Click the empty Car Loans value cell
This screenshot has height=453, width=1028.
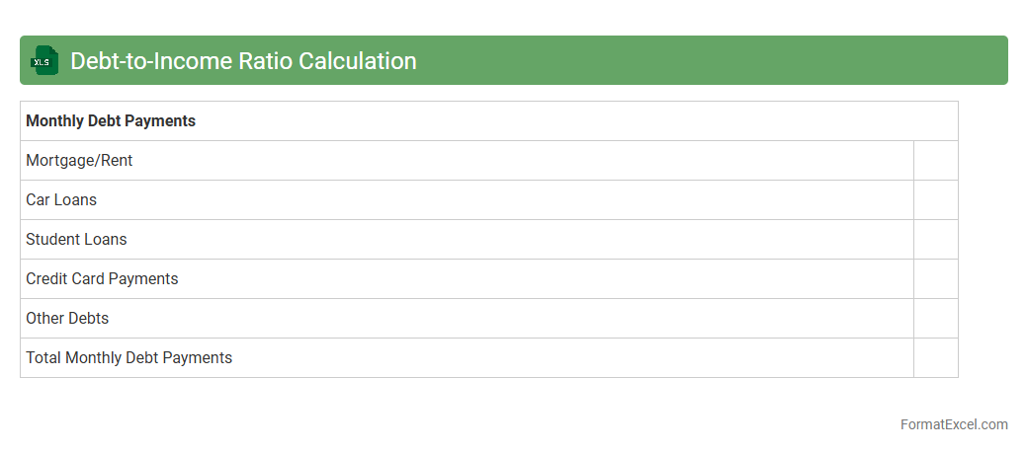click(935, 200)
